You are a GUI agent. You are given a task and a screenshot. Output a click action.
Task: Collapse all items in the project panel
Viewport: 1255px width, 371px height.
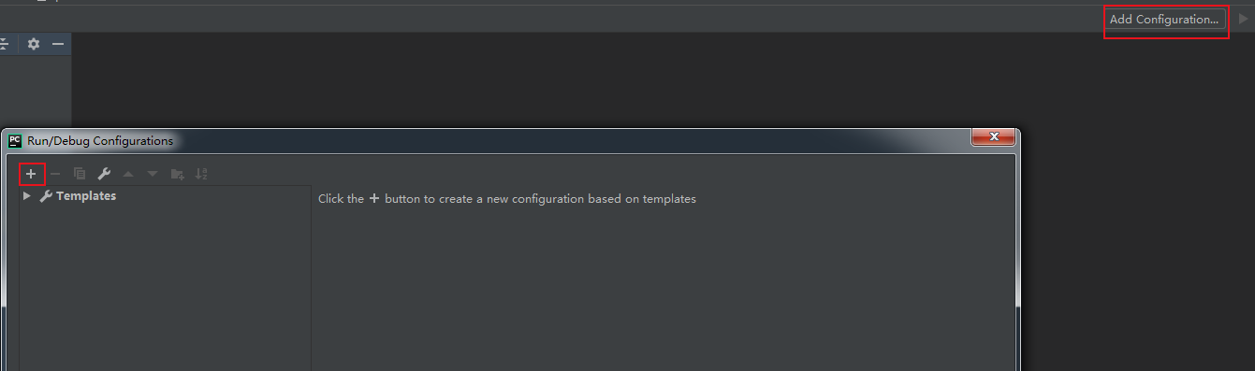coord(5,44)
